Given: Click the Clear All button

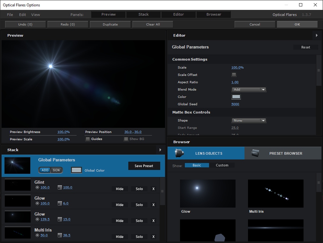Looking at the screenshot, I should click(x=153, y=24).
